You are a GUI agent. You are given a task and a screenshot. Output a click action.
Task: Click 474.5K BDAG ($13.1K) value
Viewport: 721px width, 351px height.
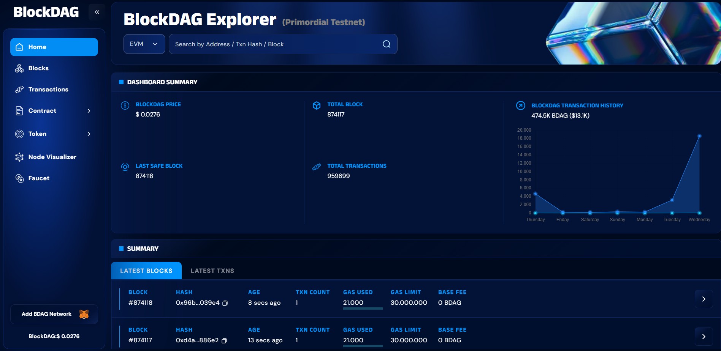coord(561,116)
